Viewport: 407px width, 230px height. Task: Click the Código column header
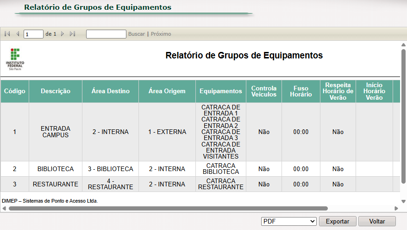pyautogui.click(x=14, y=91)
